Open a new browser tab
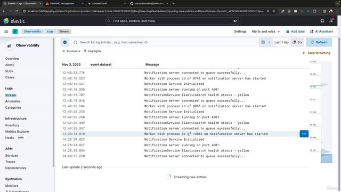341x192 pixels. pos(174,4)
